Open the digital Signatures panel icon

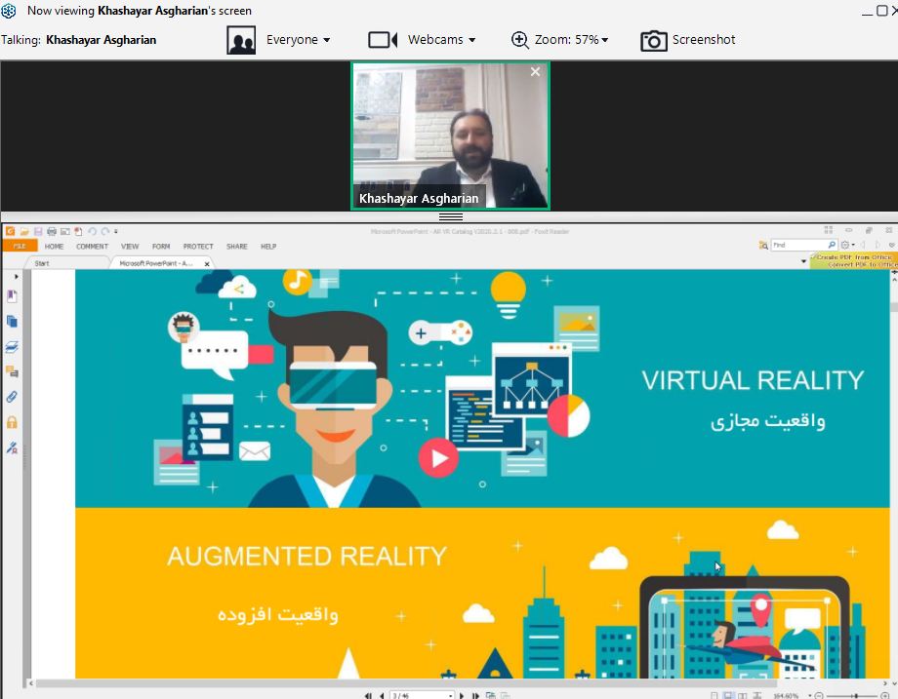(13, 447)
